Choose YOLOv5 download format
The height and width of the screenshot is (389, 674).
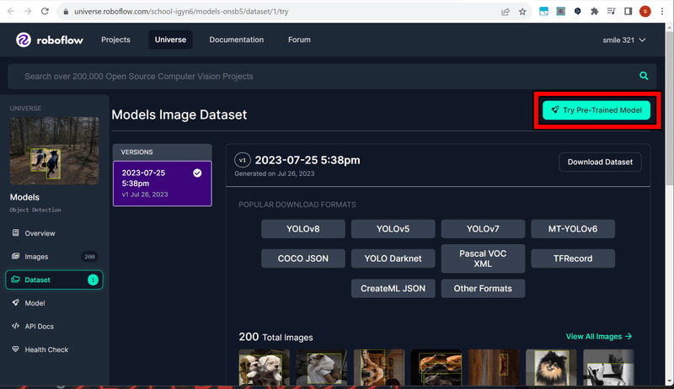(393, 229)
